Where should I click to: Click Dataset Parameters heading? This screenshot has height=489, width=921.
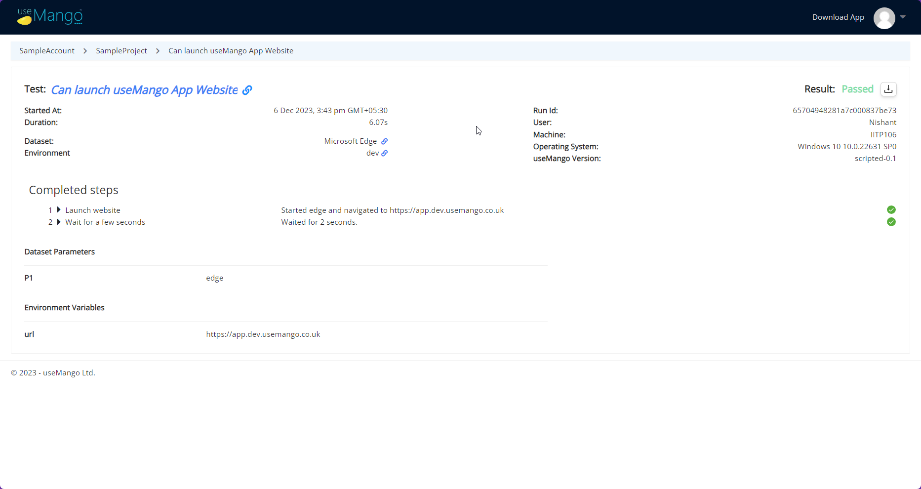60,252
